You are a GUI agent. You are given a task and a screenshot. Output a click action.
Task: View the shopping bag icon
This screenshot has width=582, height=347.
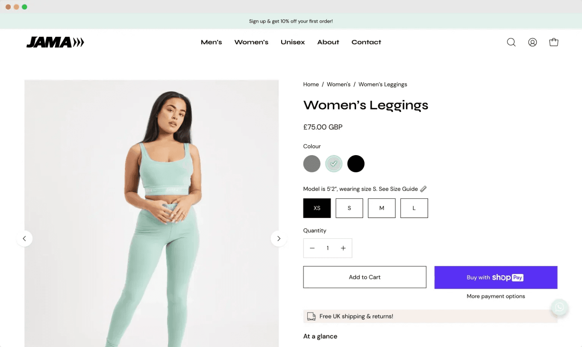tap(554, 42)
